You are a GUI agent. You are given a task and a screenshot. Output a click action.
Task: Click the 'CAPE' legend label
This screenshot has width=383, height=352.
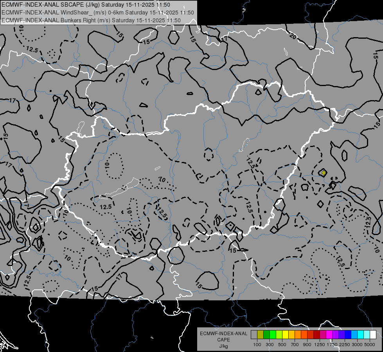tap(223, 339)
